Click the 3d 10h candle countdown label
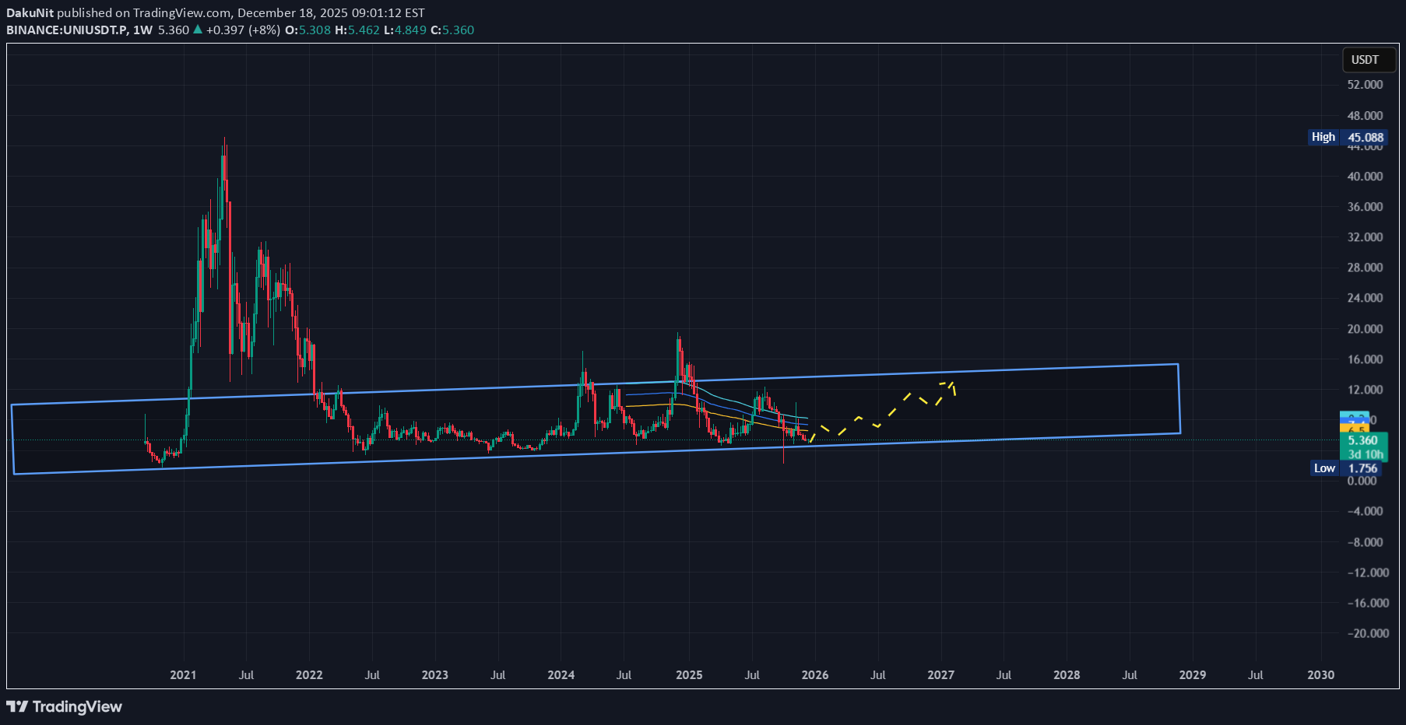 point(1365,454)
